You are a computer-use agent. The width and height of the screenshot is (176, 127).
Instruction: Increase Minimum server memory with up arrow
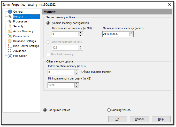coord(81,33)
